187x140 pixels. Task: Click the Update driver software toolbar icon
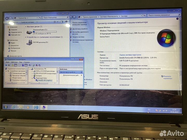click(x=34, y=65)
